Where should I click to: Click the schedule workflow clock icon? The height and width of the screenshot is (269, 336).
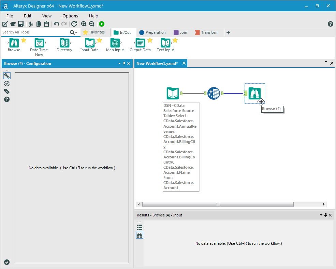coord(74,24)
